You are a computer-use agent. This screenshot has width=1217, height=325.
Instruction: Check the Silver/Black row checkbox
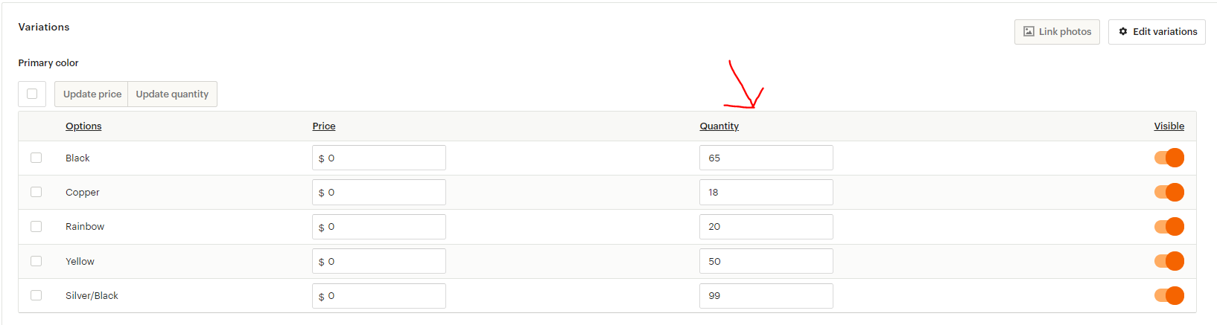(36, 295)
